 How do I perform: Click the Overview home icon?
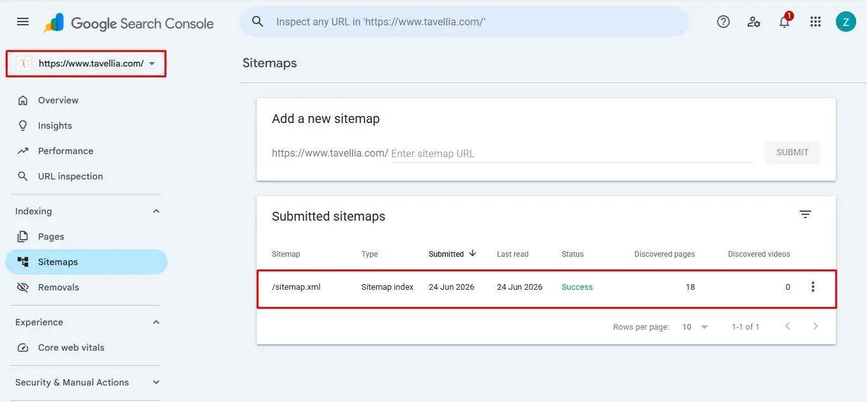(x=23, y=100)
